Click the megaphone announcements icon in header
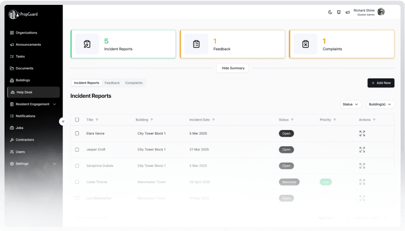 point(348,12)
